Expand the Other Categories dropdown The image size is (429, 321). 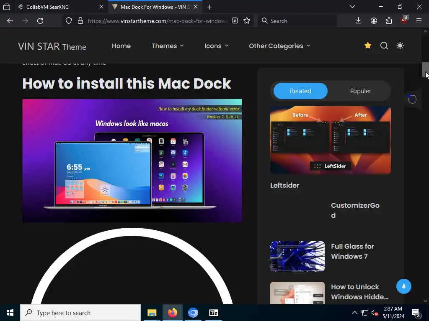[x=279, y=46]
